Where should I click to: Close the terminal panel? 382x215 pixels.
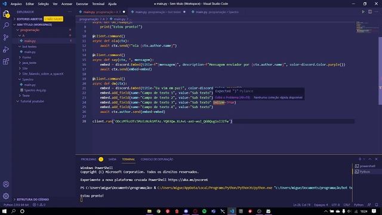[x=377, y=159]
